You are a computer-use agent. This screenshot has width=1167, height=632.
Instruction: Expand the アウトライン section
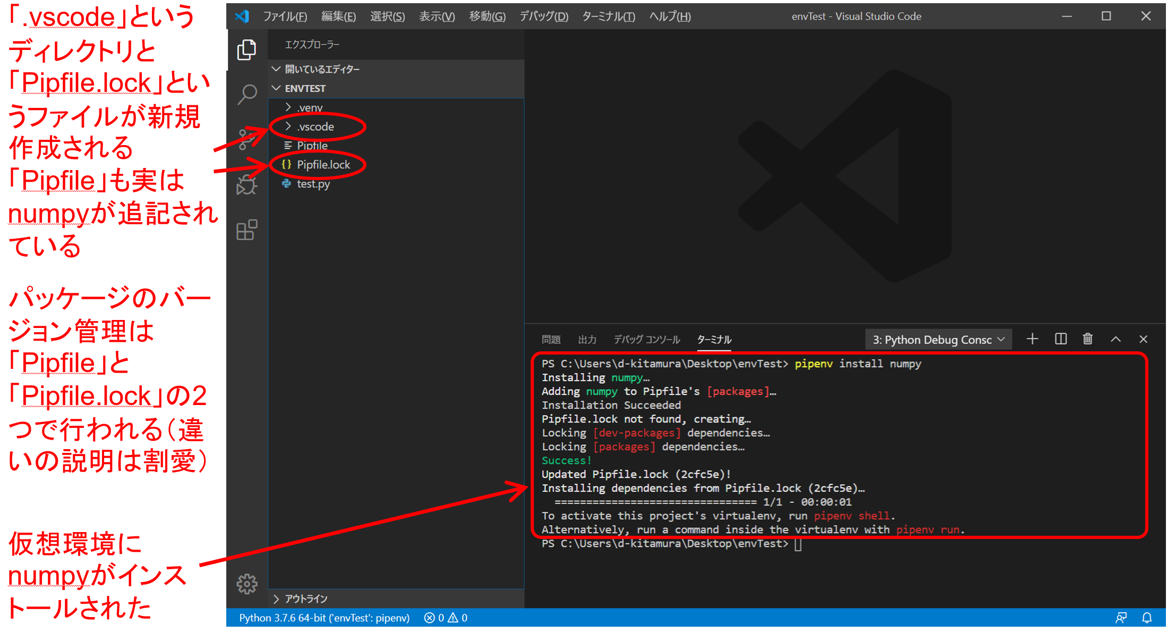coord(396,599)
